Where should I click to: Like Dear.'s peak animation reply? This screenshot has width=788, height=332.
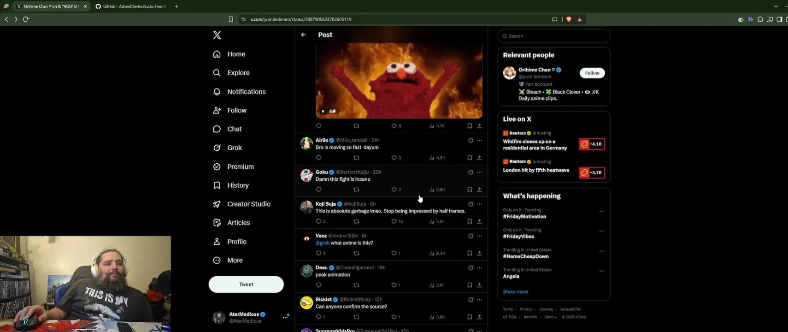pyautogui.click(x=394, y=285)
